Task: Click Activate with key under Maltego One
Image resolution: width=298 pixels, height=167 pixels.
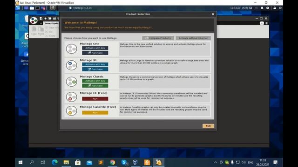Action: 95,48
